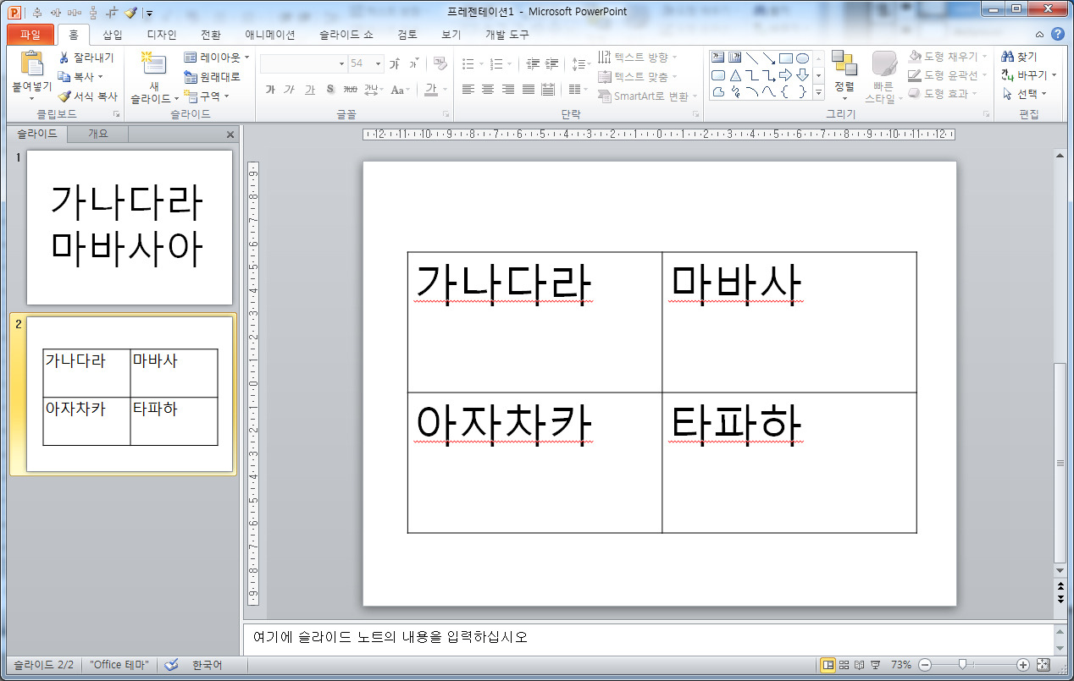Click zoom out minus button
This screenshot has height=681, width=1074.
[925, 665]
